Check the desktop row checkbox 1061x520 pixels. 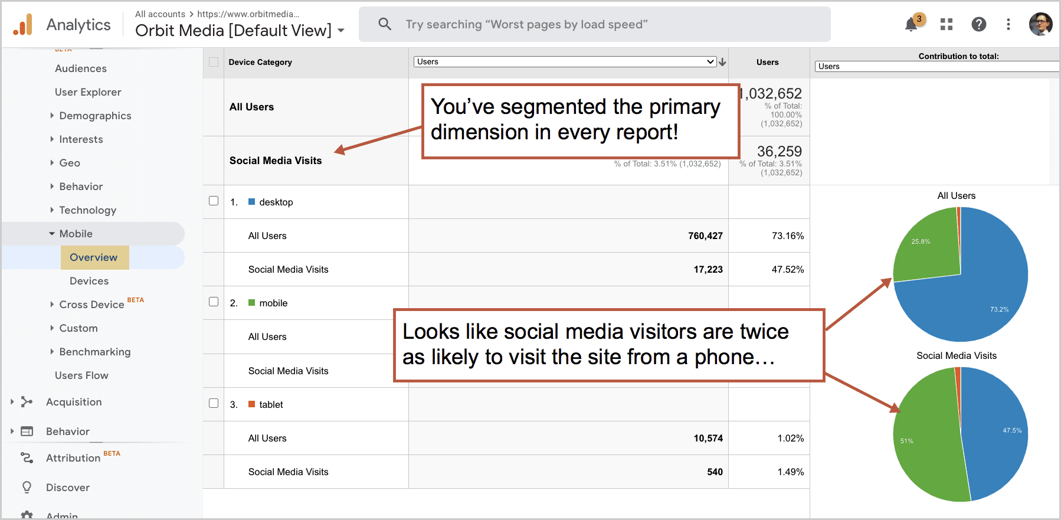point(214,201)
